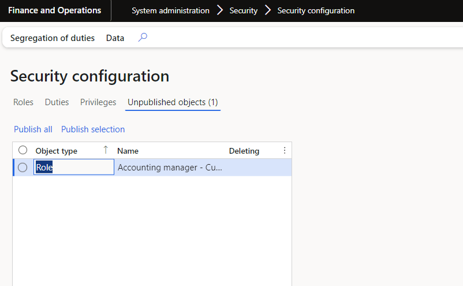The height and width of the screenshot is (286, 463).
Task: Click the Object type field containing Role
Action: click(x=74, y=168)
